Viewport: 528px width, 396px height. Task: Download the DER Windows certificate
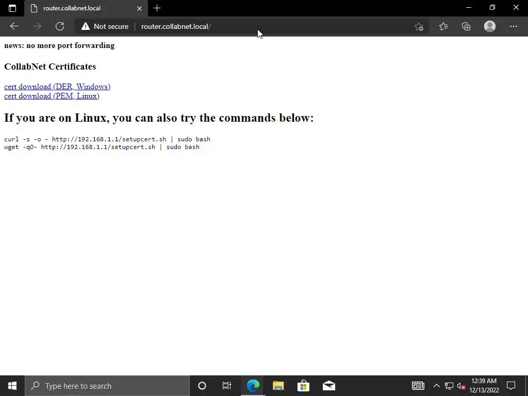point(57,87)
